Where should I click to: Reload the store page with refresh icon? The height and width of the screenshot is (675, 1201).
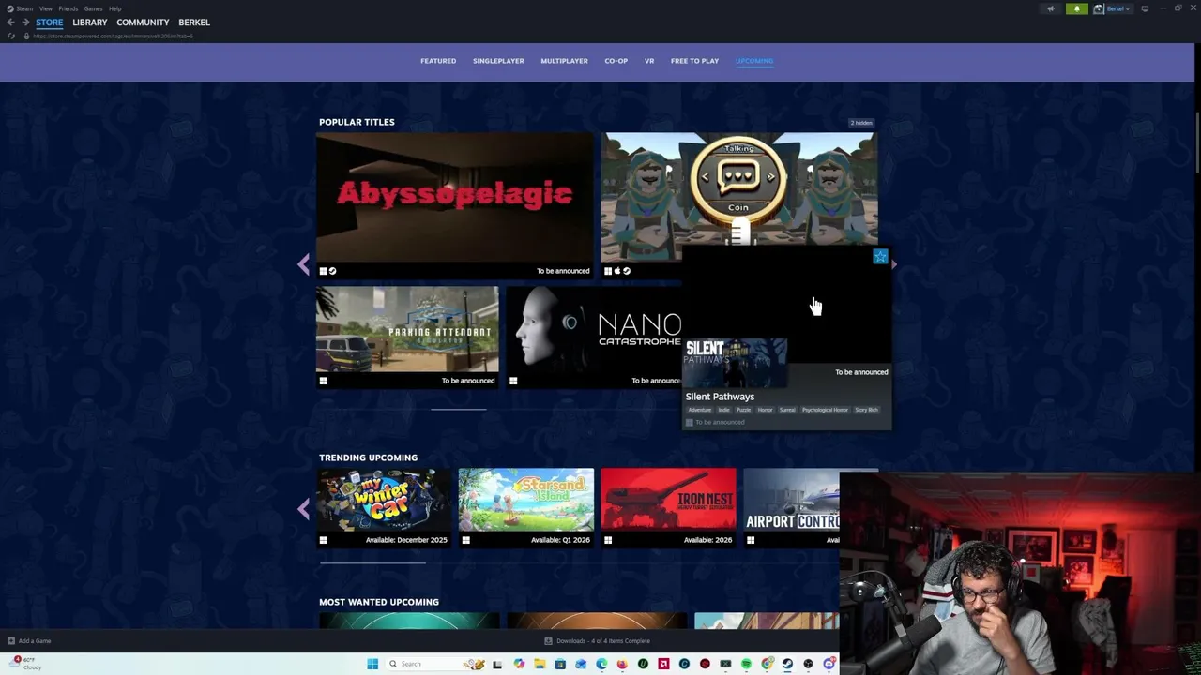tap(10, 36)
